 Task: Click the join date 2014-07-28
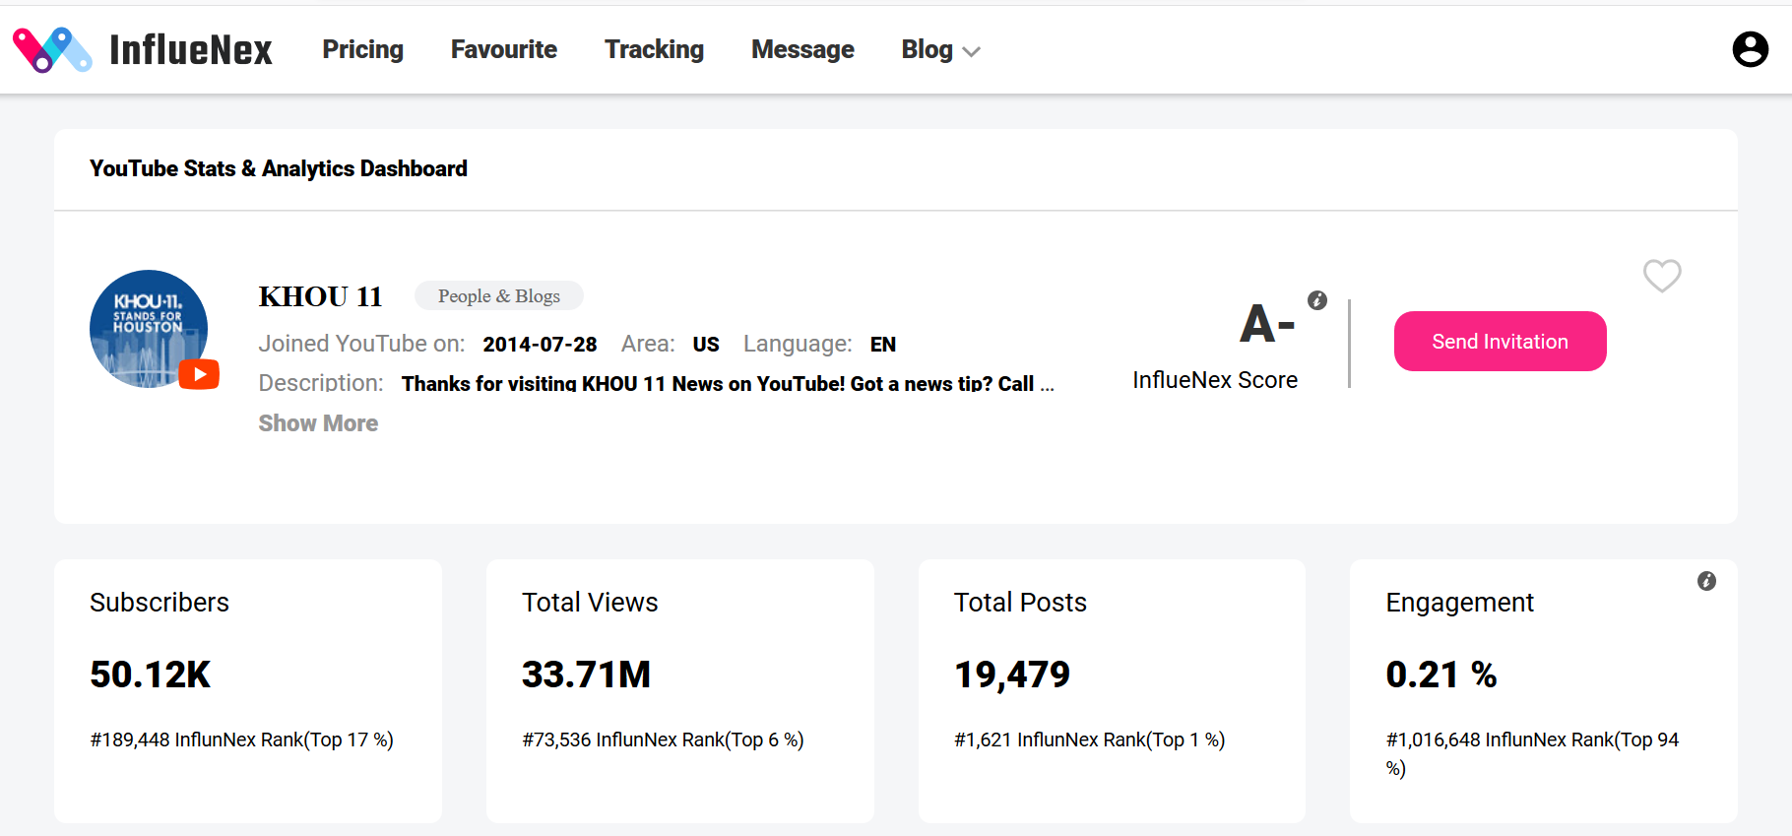point(540,345)
